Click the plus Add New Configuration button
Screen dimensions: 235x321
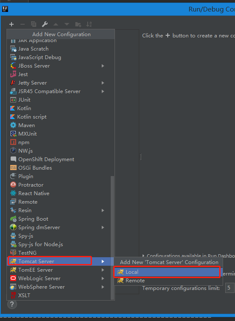(11, 24)
